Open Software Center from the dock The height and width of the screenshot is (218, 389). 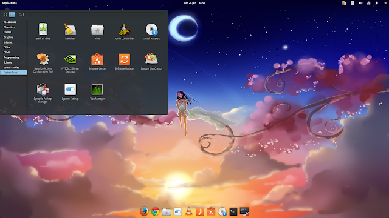click(211, 211)
